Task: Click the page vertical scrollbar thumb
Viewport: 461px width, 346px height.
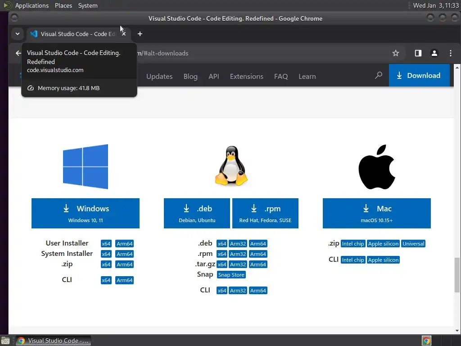Action: 457,275
